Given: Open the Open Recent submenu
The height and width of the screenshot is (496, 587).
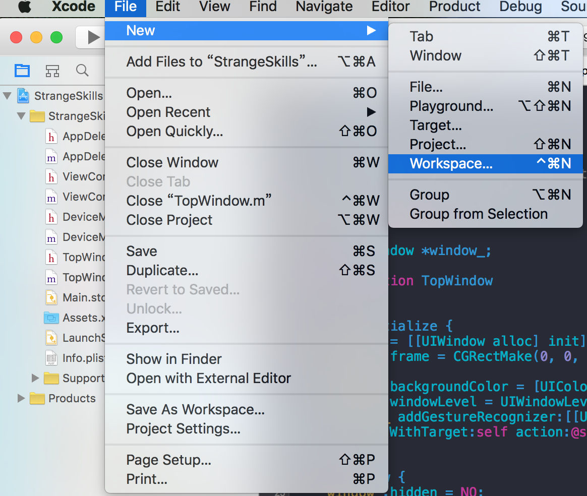Looking at the screenshot, I should coord(246,112).
